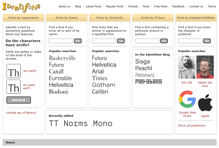This screenshot has width=219, height=148.
Task: Select the sans-serif 'Th' sample image
Action: [x=13, y=87]
